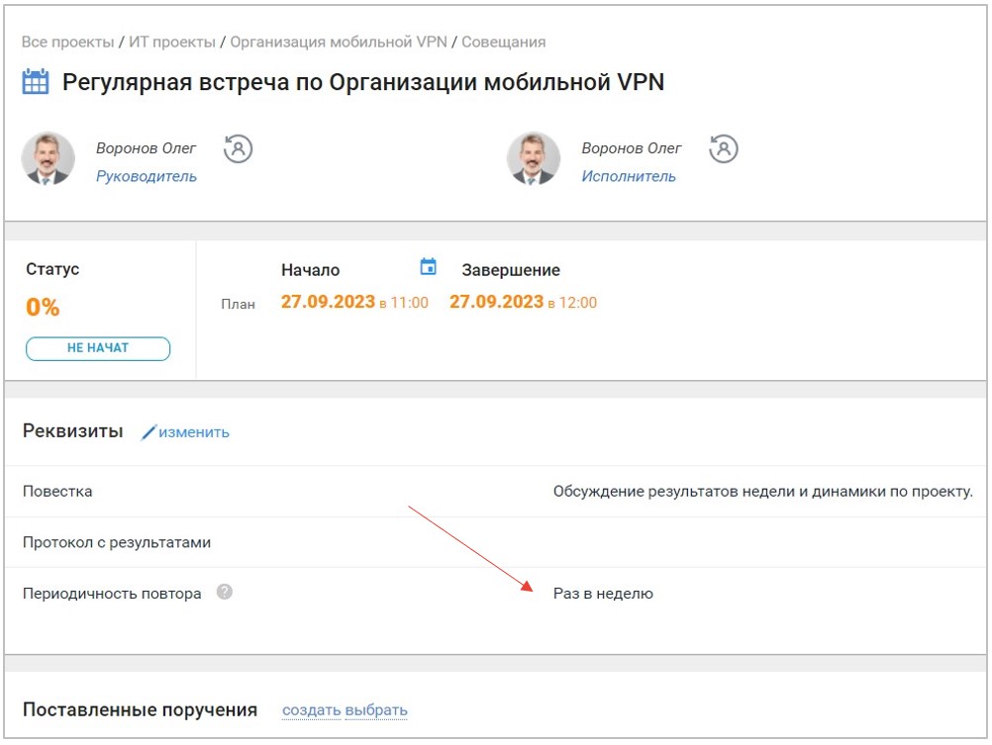Click the meeting calendar icon beside the title
The image size is (992, 745).
(36, 82)
